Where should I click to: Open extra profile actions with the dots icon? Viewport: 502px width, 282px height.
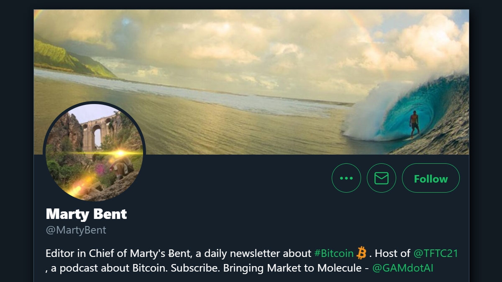pos(346,178)
